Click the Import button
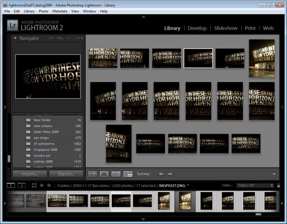The image size is (287, 224). coord(30,174)
